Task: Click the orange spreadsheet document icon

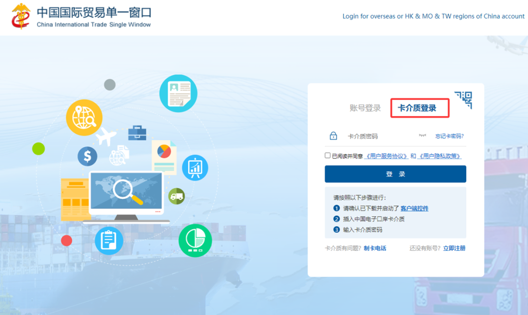Action: 75,200
